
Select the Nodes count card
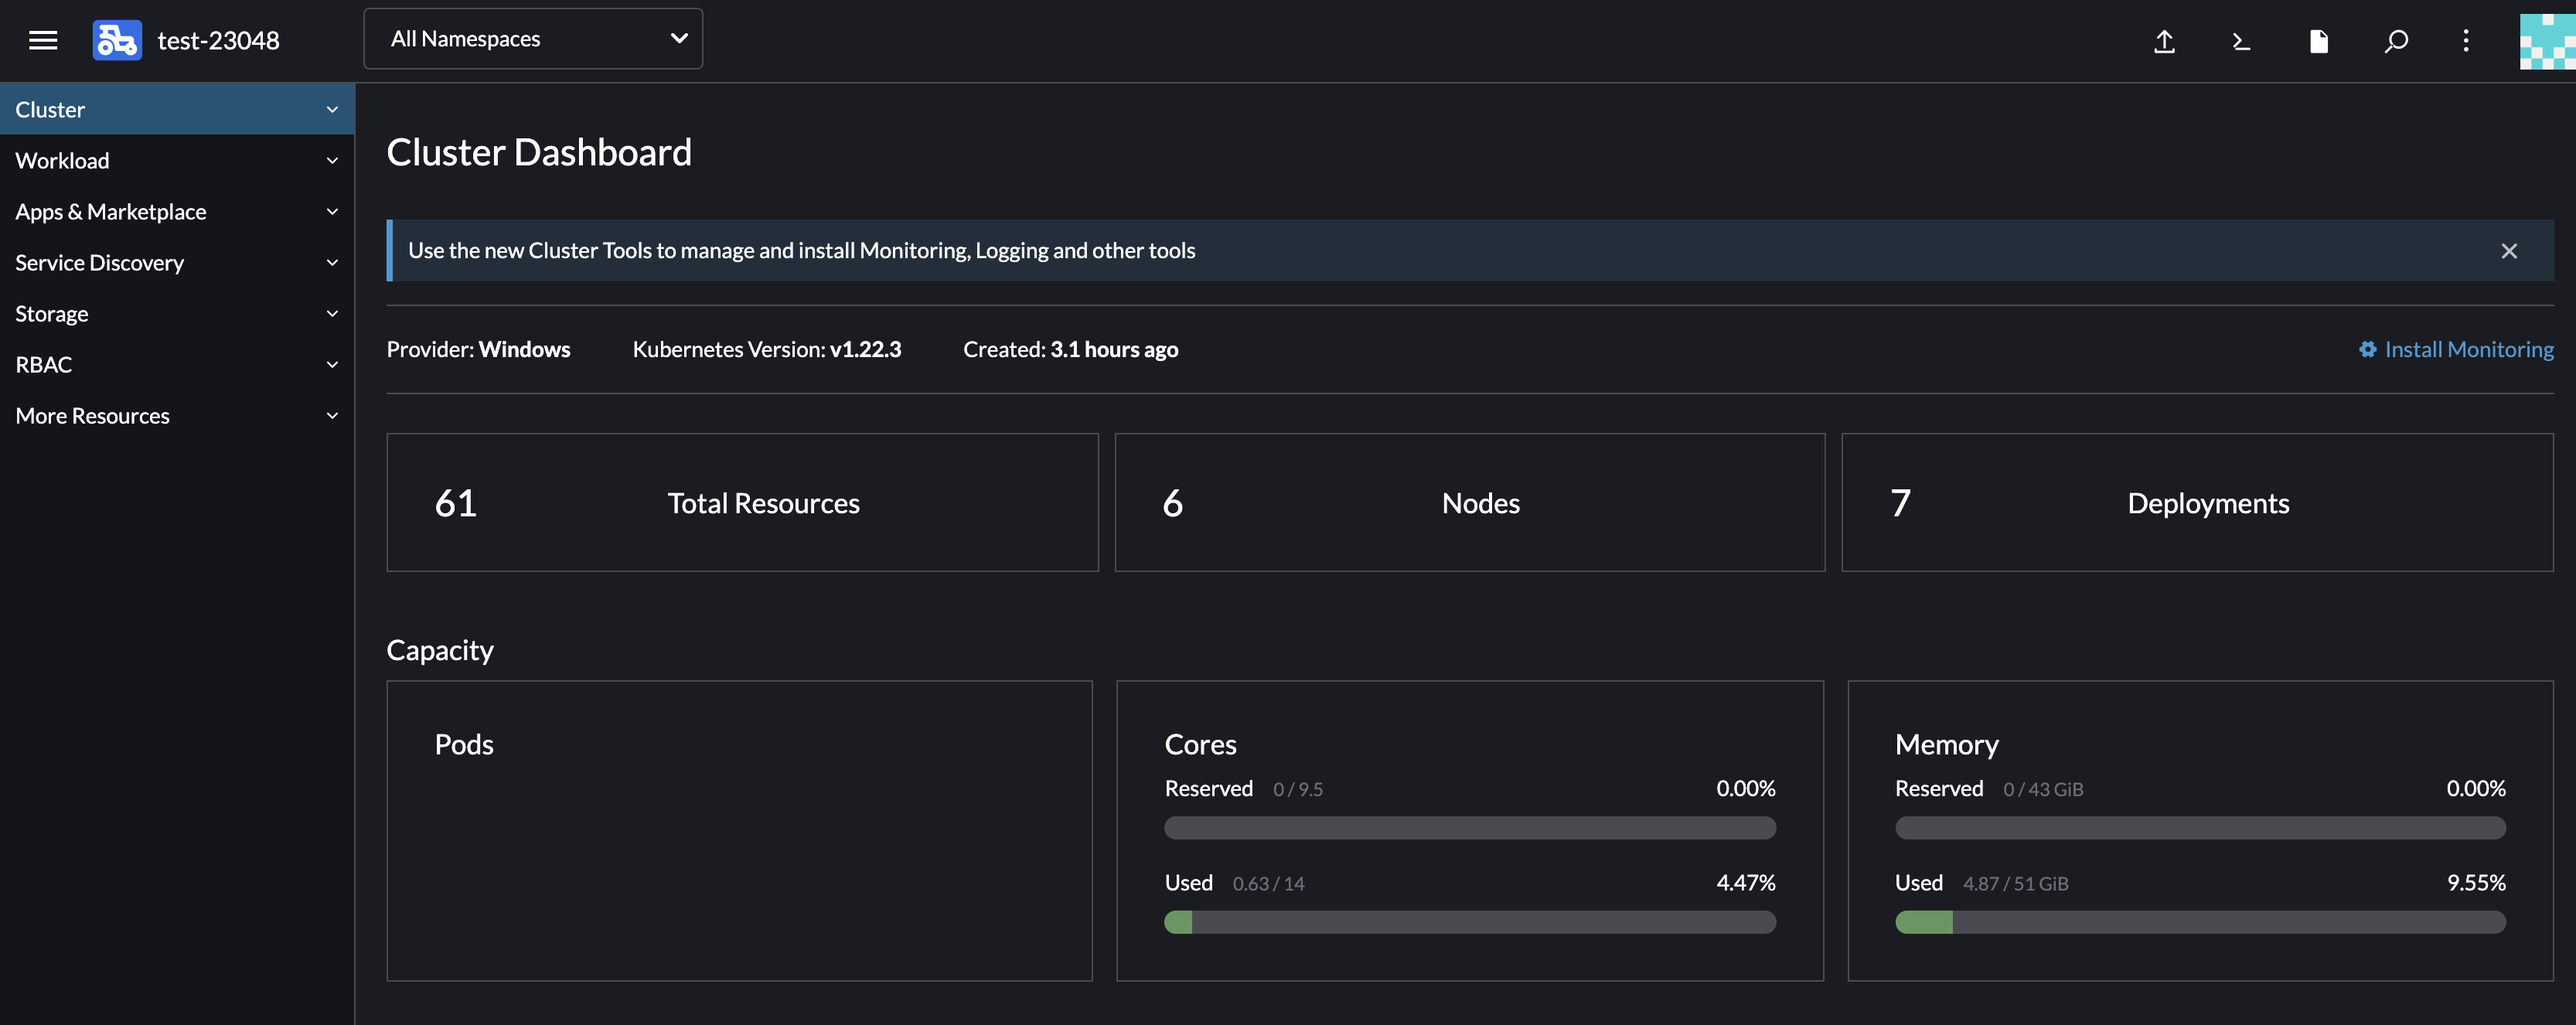click(1469, 502)
